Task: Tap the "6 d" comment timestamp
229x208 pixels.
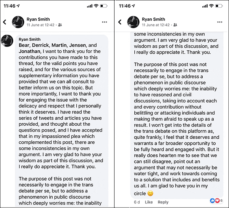Action: click(x=137, y=202)
